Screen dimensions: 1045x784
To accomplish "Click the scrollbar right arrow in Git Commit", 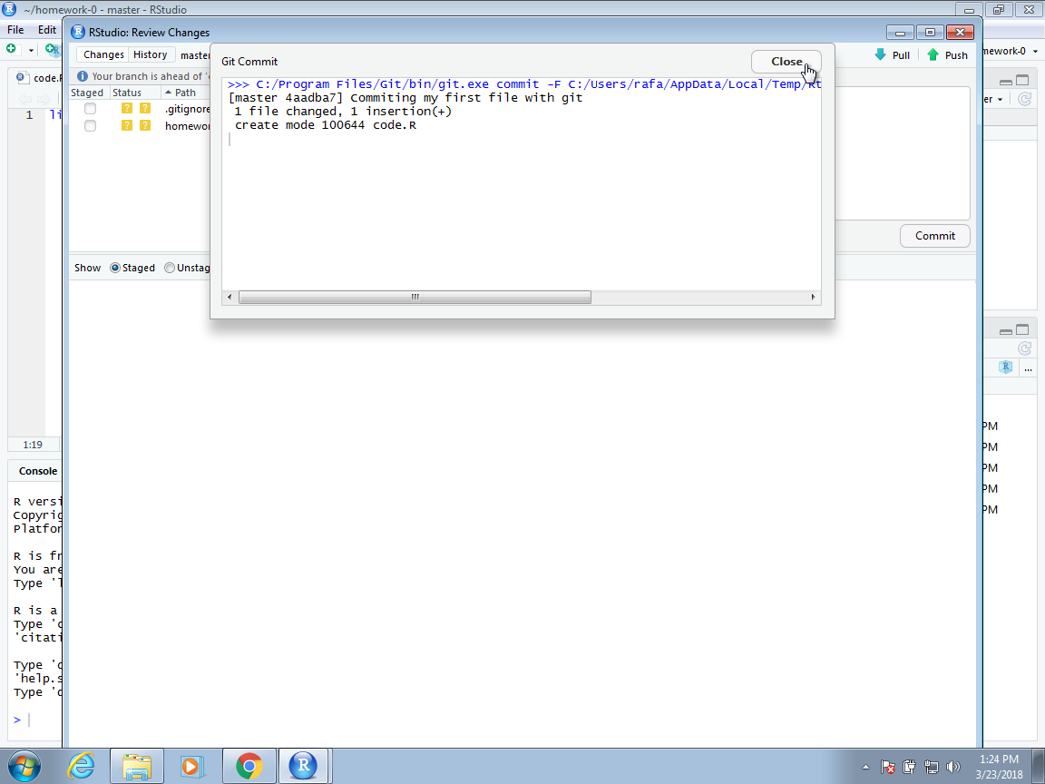I will tap(813, 298).
